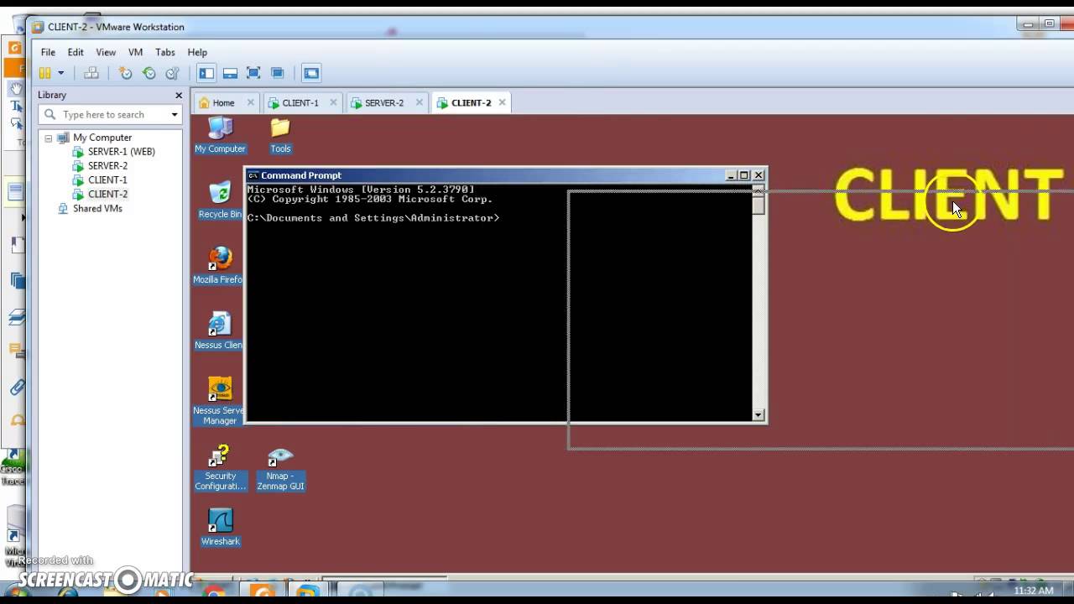Revert the VM to its snapshot
The height and width of the screenshot is (604, 1074).
tap(149, 73)
